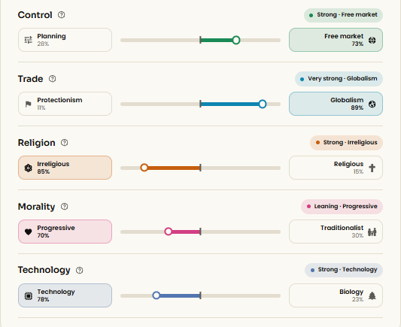Click the earth icon in Globalism card
Viewport: 401px width, 327px height.
point(372,104)
